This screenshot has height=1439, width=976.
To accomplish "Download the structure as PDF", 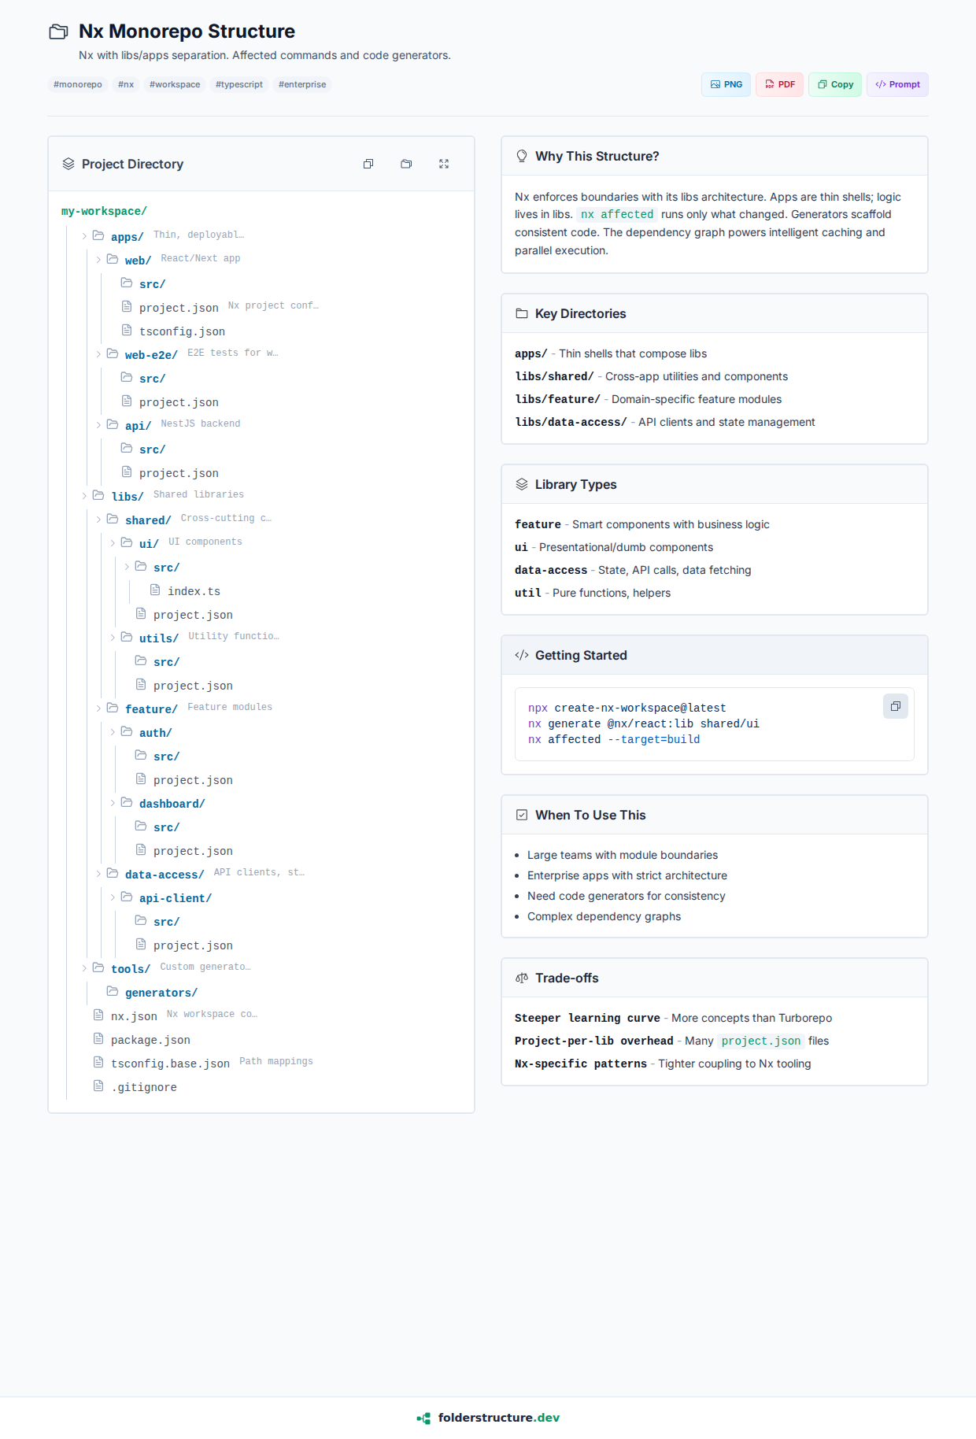I will coord(779,84).
